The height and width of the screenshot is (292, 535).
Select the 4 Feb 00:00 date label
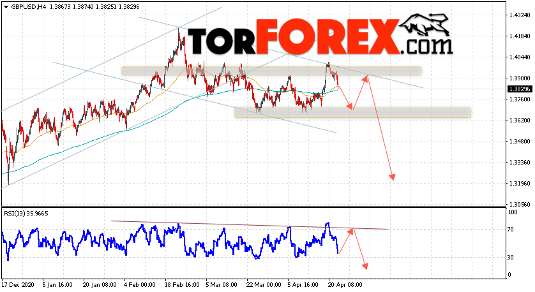coord(140,285)
